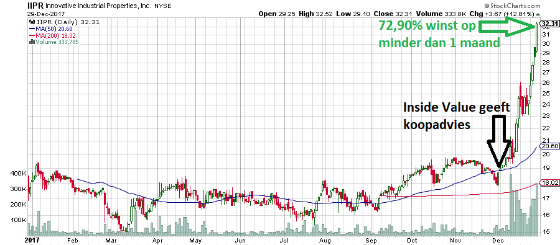Click the 15 price axis label
Viewport: 560px width, 245px height.
[546, 232]
